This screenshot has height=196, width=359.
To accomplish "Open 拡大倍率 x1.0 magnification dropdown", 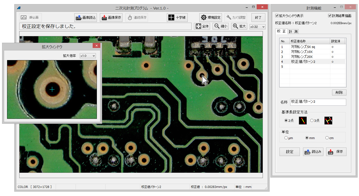I will tap(88, 56).
